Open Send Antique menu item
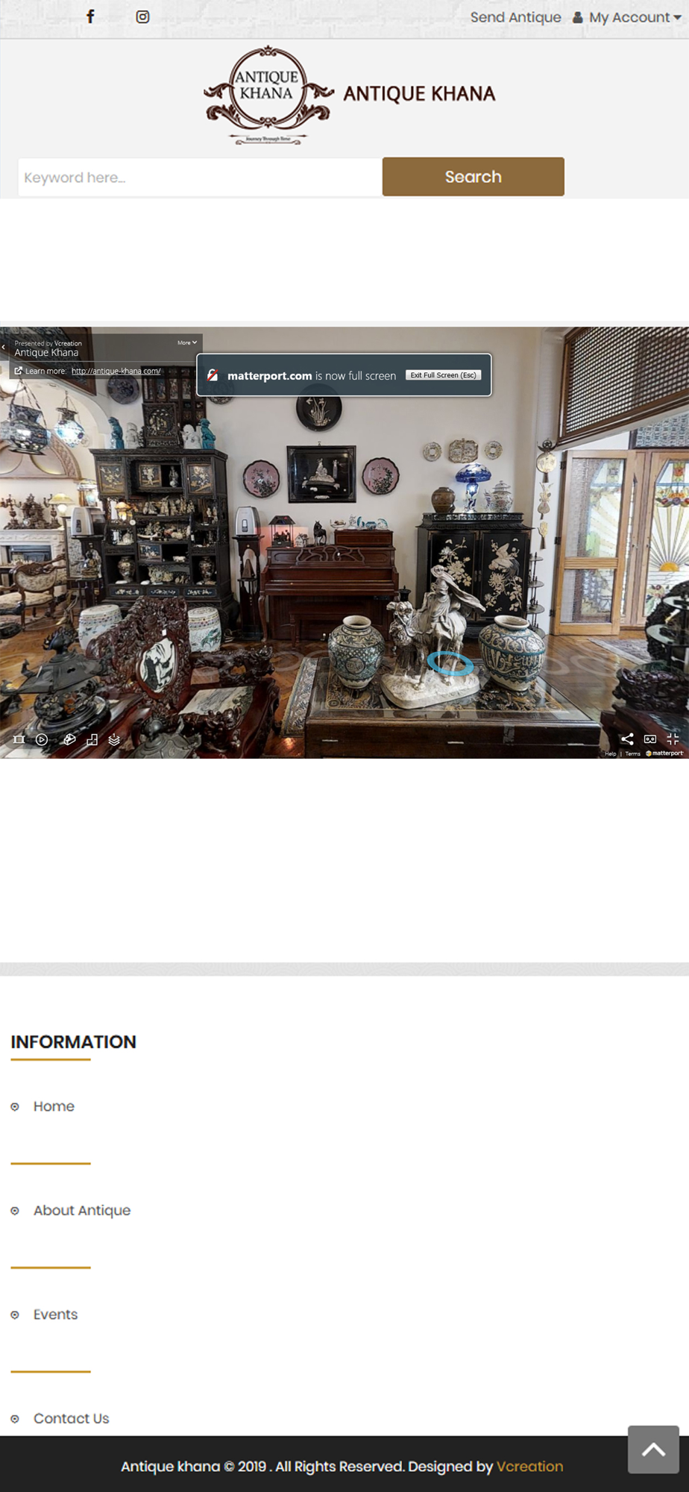This screenshot has width=689, height=1492. [515, 17]
